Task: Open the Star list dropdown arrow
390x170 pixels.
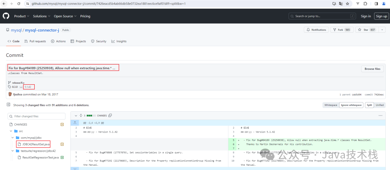Action: pyautogui.click(x=382, y=30)
